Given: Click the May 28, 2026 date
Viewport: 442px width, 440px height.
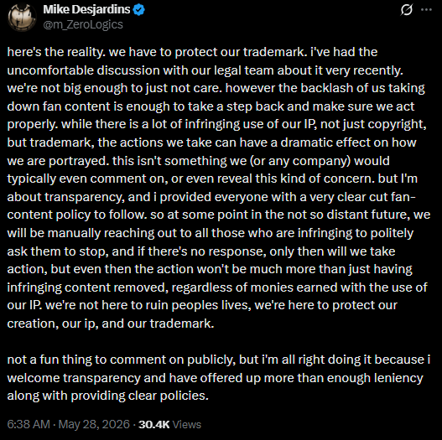Looking at the screenshot, I should (x=94, y=424).
